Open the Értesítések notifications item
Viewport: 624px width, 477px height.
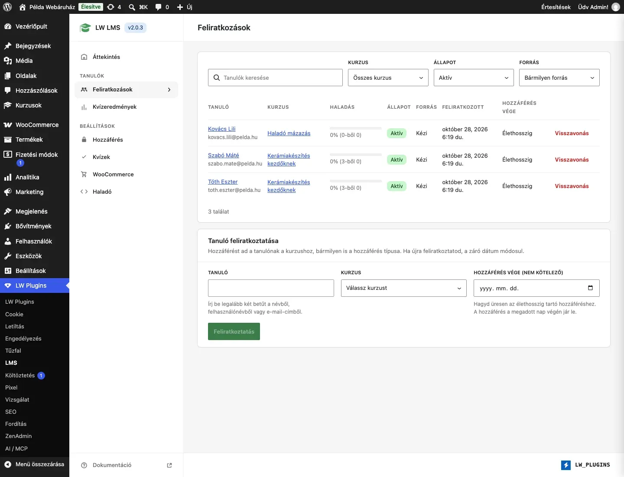pos(556,7)
